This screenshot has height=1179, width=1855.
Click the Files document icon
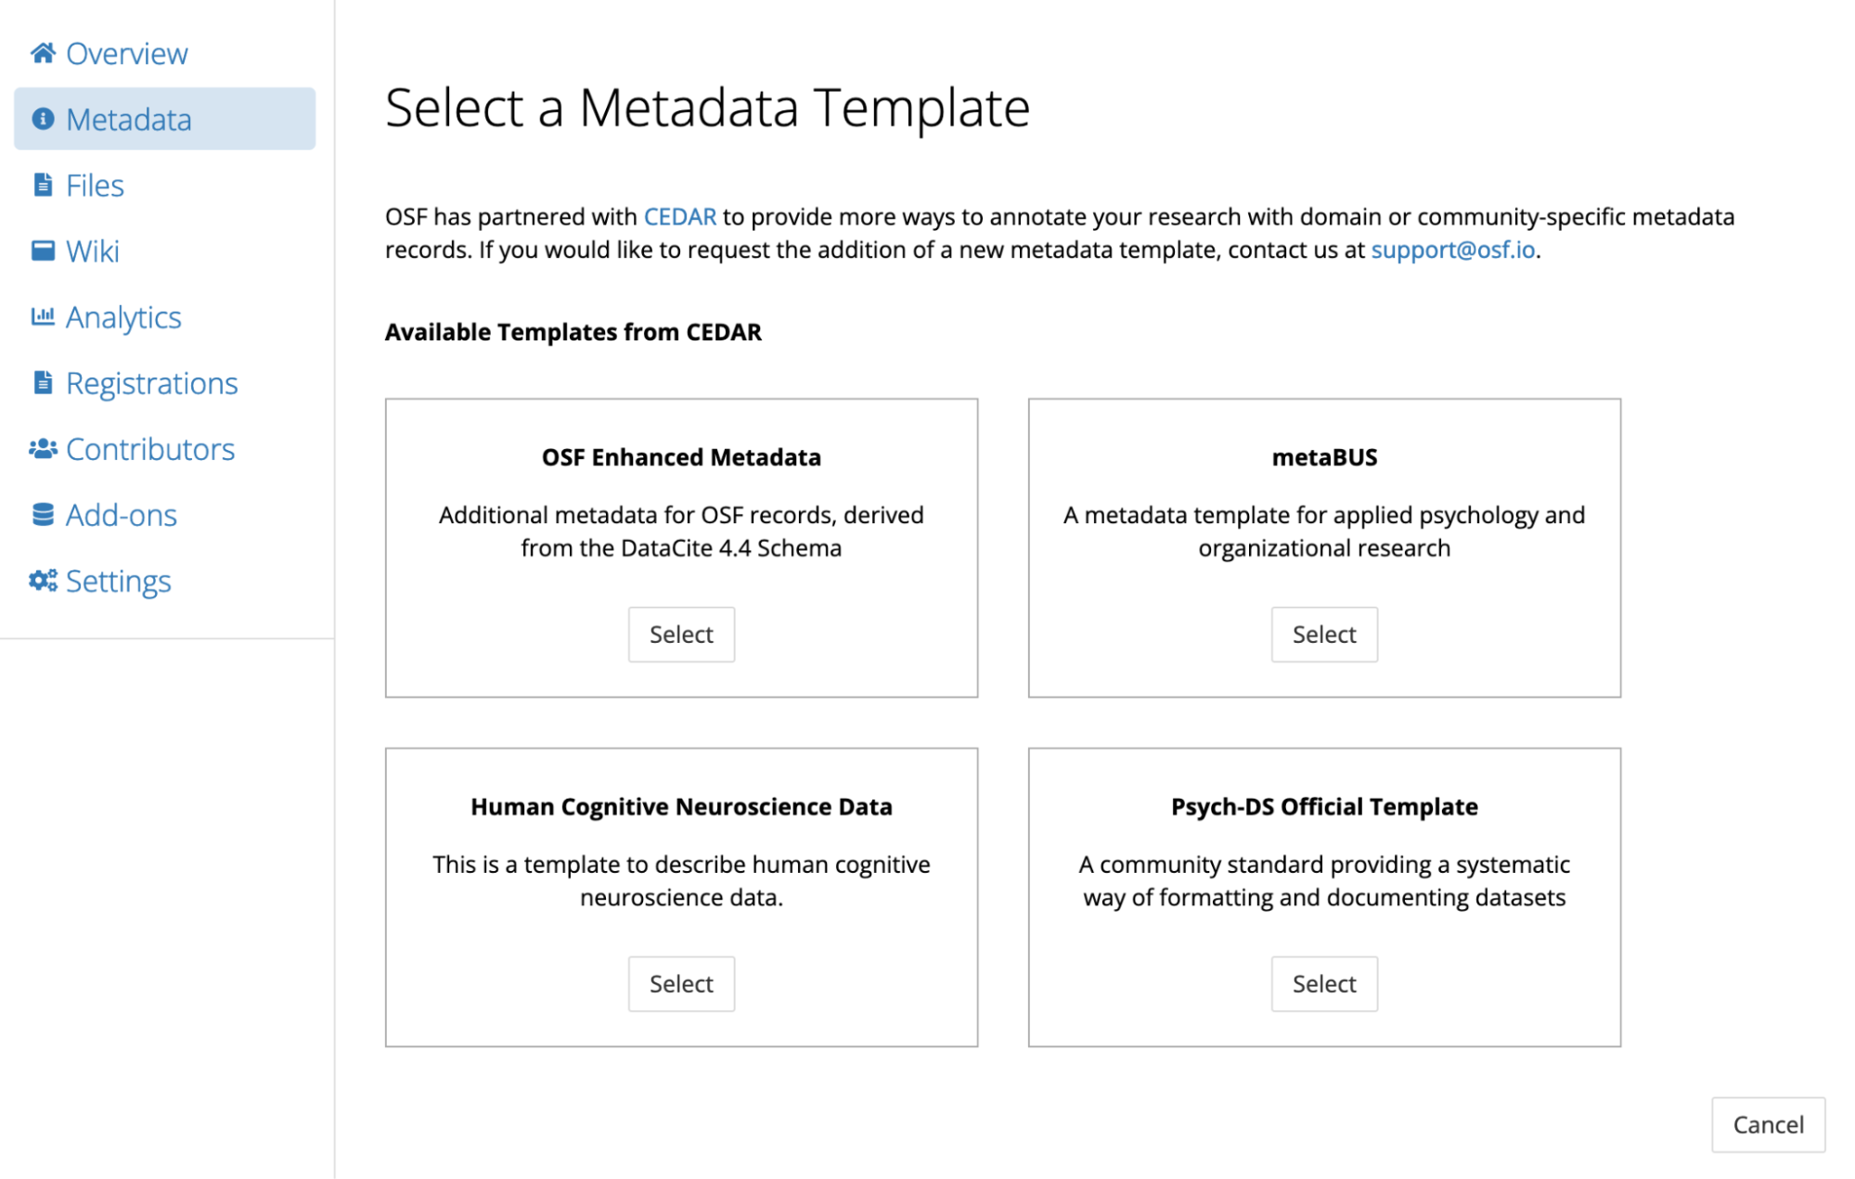pyautogui.click(x=43, y=186)
